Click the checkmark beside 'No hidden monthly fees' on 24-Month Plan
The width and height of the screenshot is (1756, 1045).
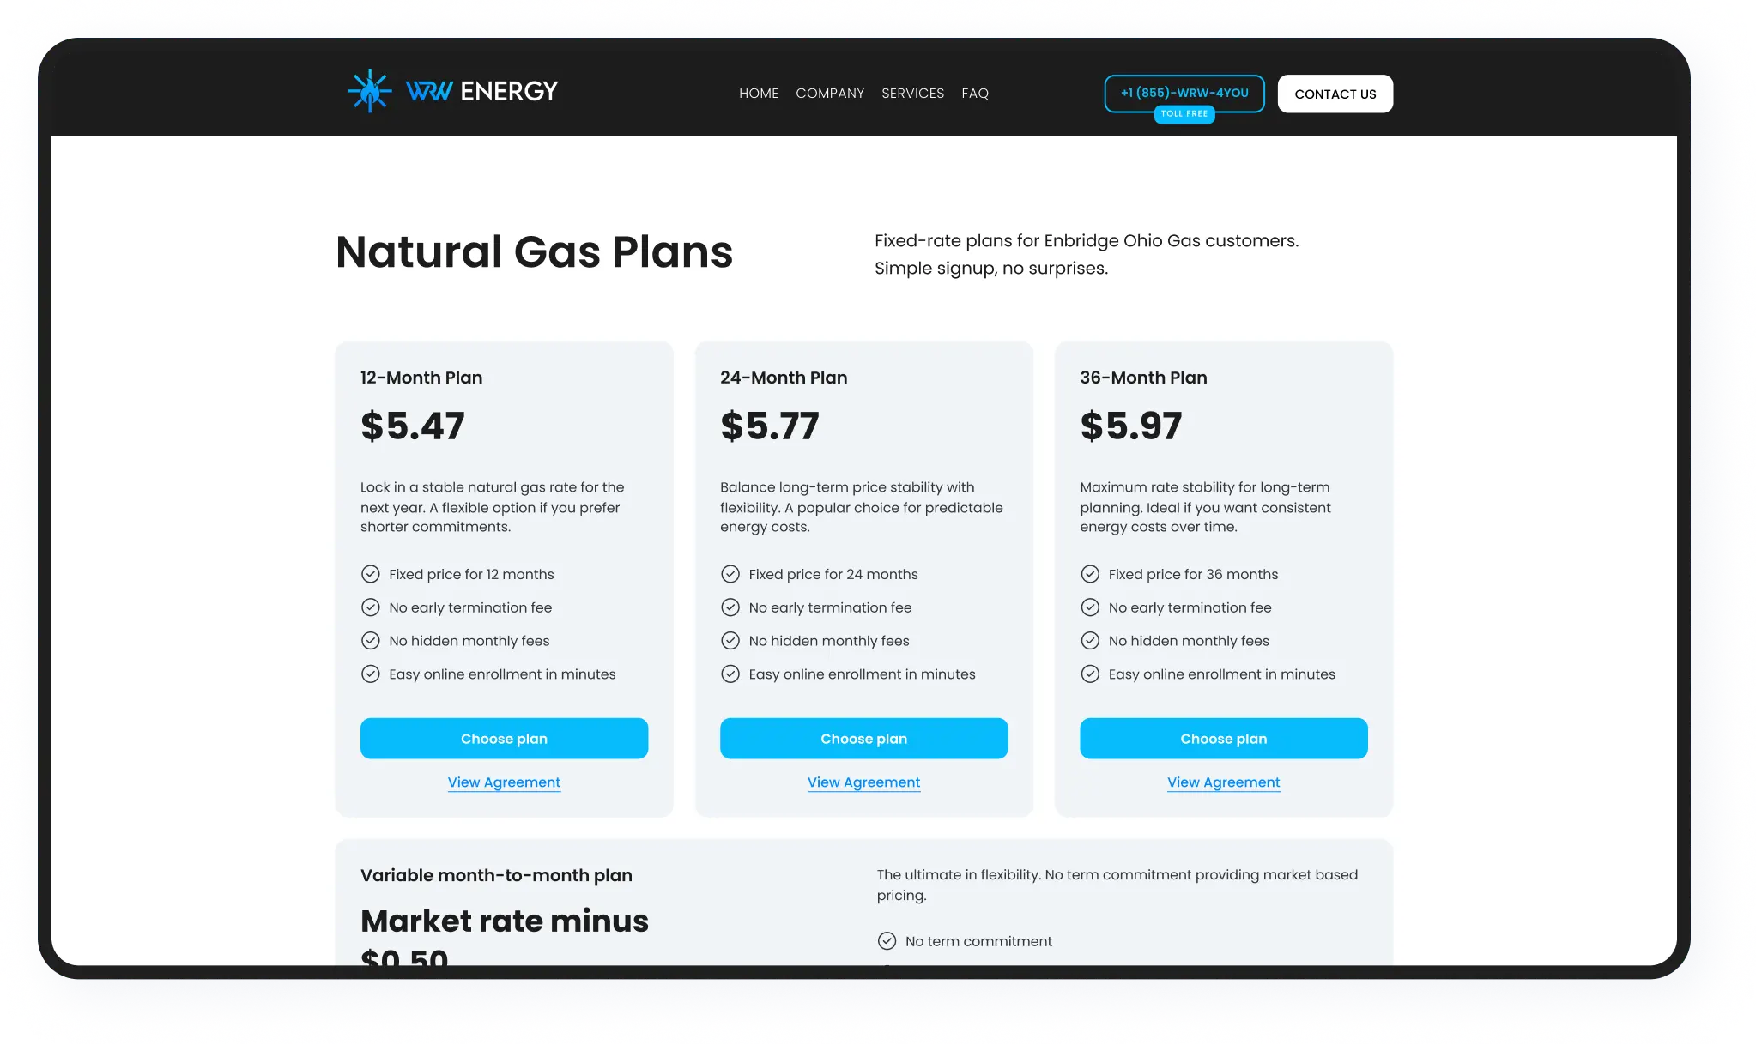tap(730, 640)
